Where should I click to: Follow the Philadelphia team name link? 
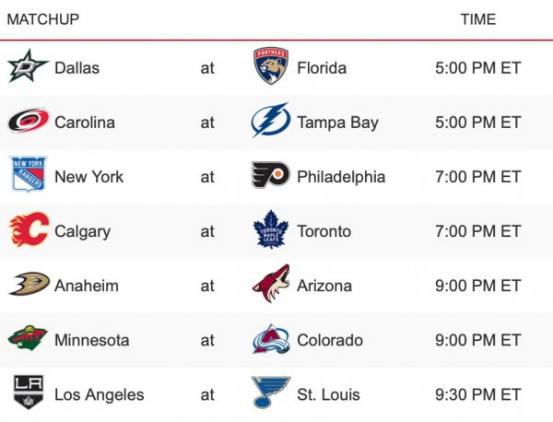tap(341, 176)
